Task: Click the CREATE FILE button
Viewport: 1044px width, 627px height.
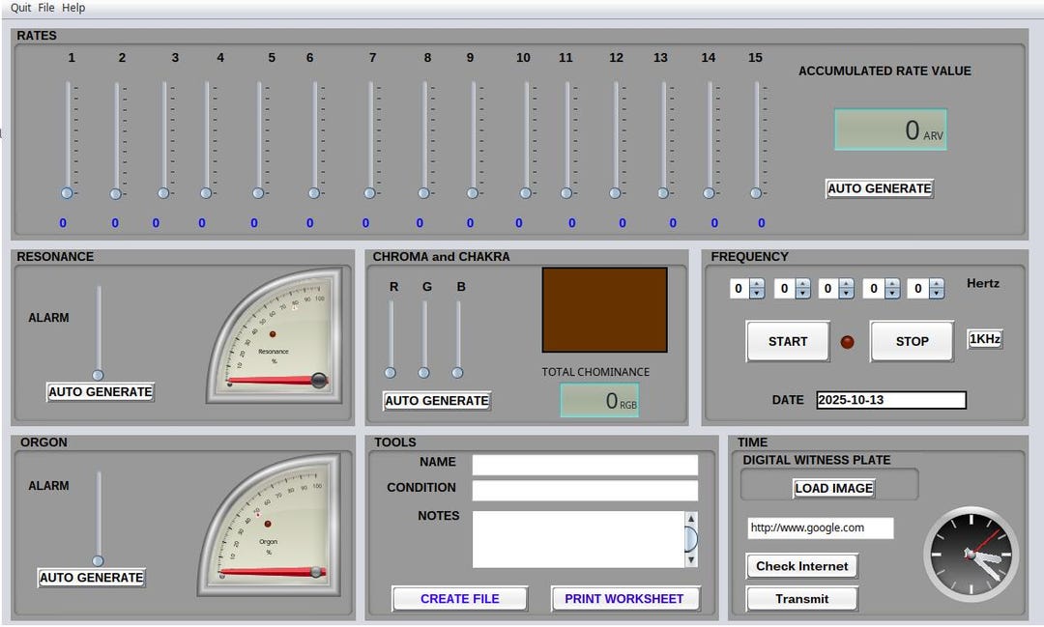Action: (x=460, y=599)
